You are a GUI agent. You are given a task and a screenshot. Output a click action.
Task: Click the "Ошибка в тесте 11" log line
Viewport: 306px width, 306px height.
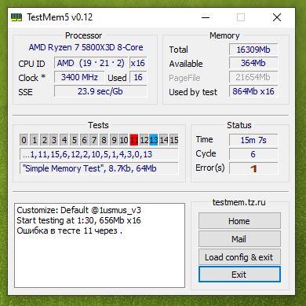(x=70, y=230)
